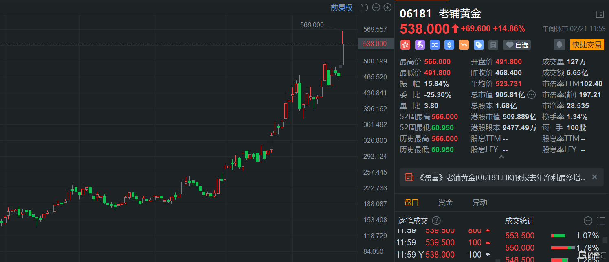The height and width of the screenshot is (262, 609).
Task: Click the 午间休市 02/21 11:59 market status
Action: 574,29
